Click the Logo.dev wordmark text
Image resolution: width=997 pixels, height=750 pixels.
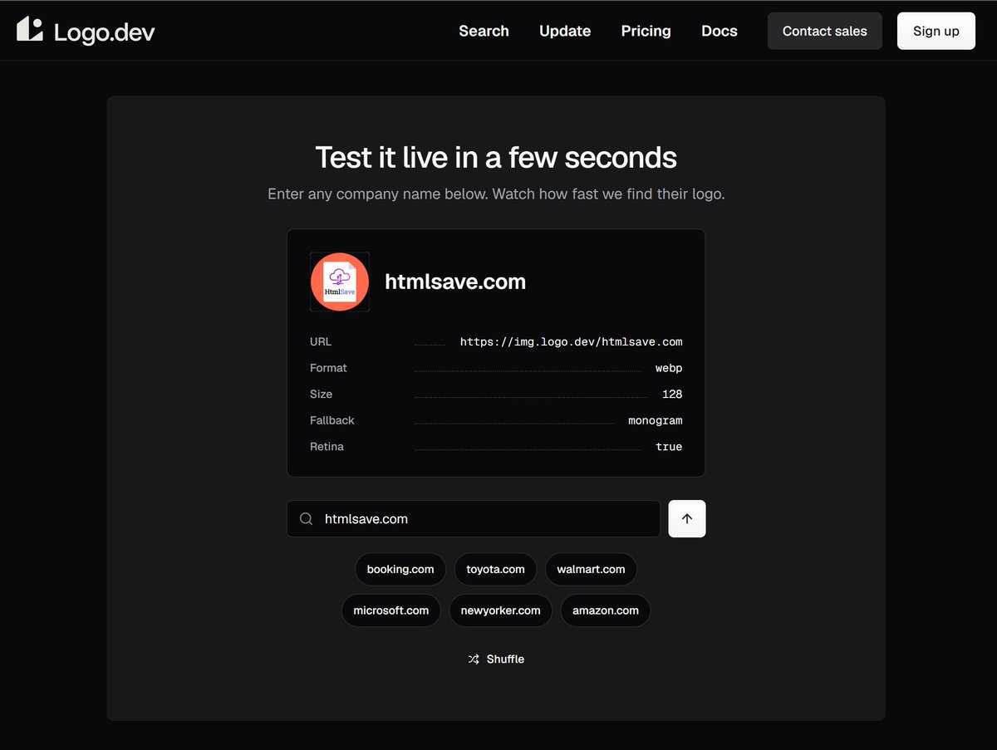105,32
